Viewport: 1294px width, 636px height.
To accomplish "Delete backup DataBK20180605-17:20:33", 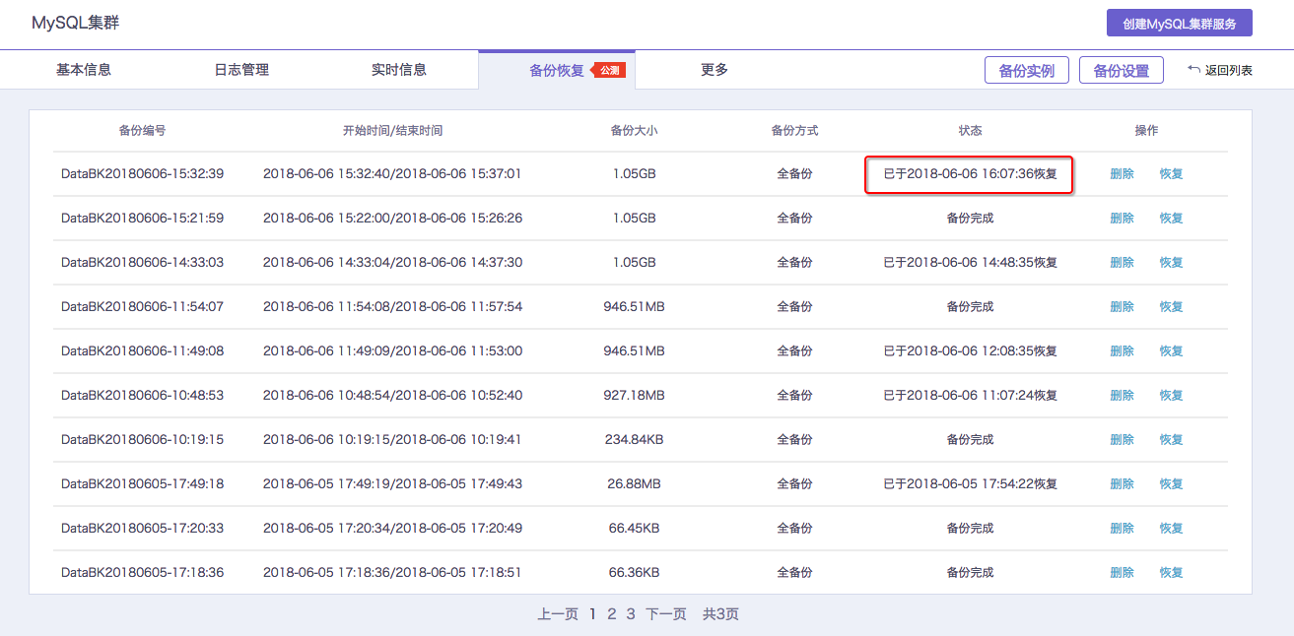I will (x=1122, y=529).
